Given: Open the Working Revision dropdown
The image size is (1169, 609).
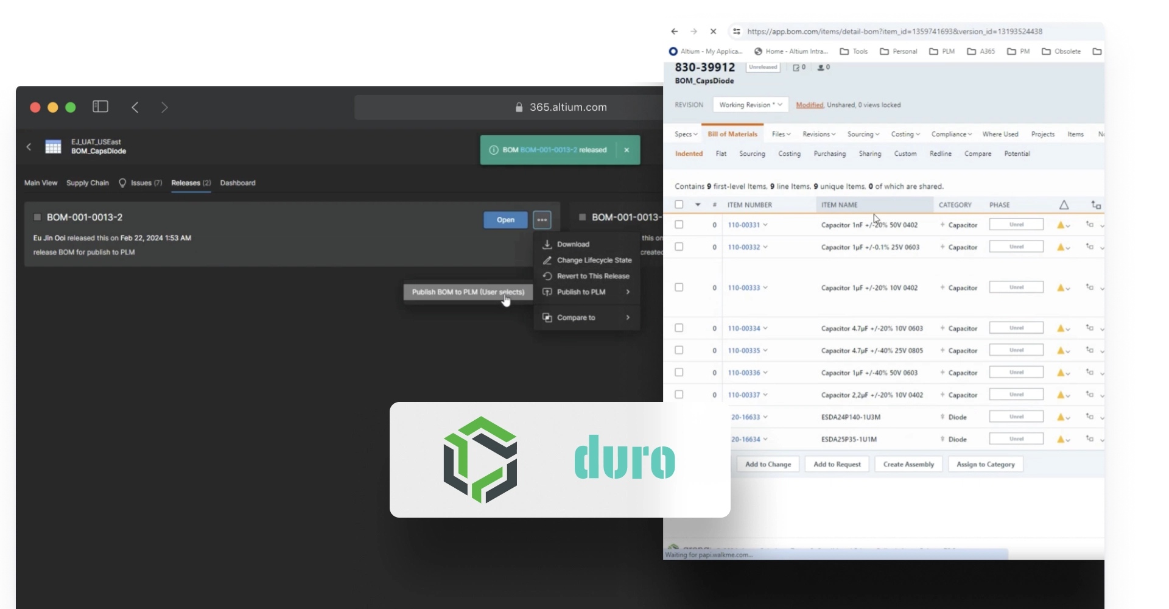Looking at the screenshot, I should coord(751,105).
